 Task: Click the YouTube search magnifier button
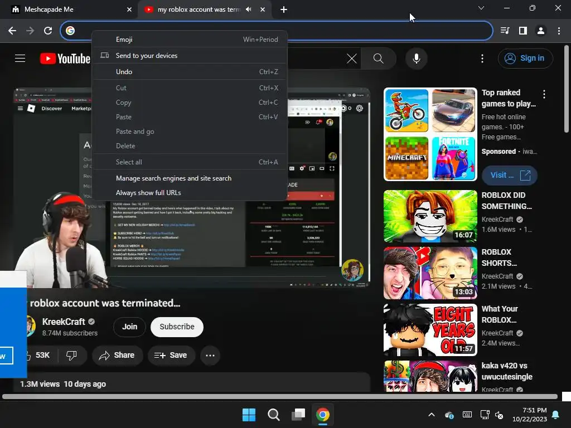[x=379, y=58]
